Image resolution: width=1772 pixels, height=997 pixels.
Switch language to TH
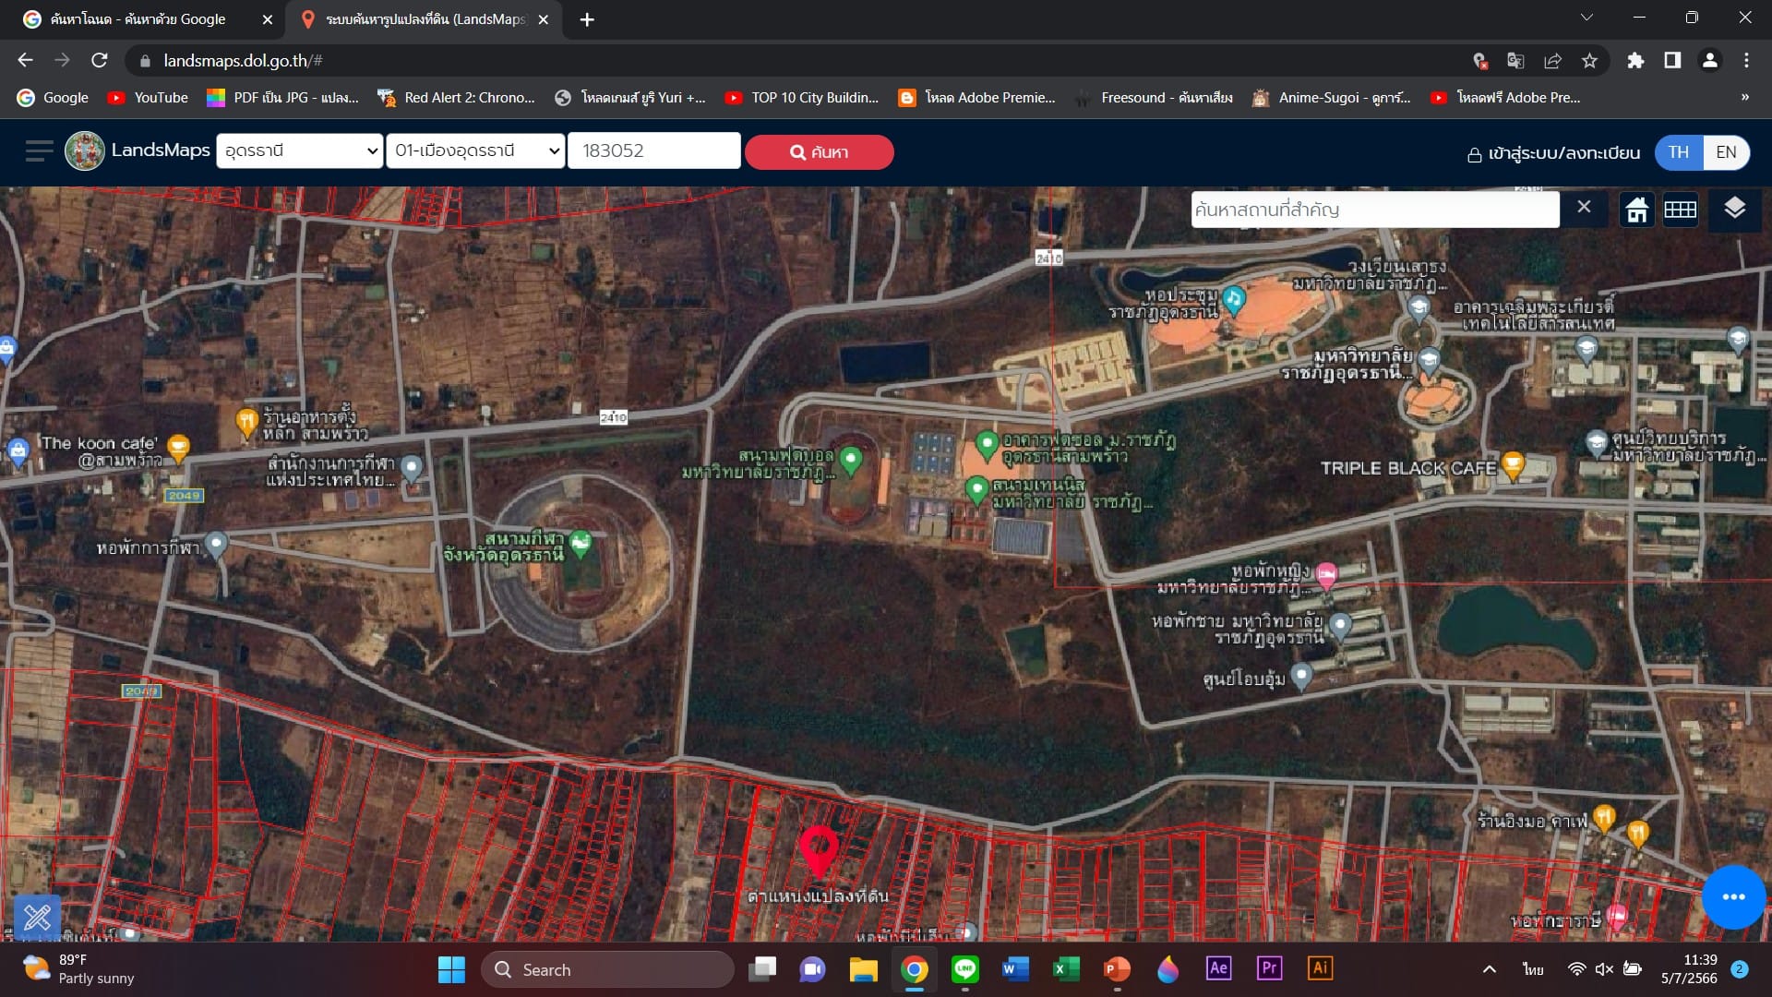tap(1678, 152)
